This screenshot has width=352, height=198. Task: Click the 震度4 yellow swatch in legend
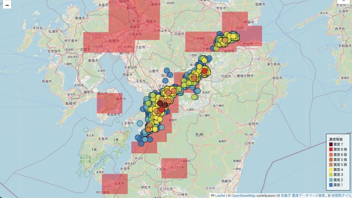tap(331, 170)
